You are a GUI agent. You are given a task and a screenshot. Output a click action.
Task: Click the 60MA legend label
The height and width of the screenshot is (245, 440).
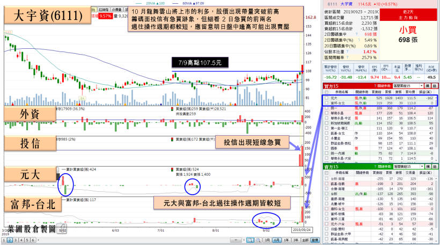coord(193,3)
